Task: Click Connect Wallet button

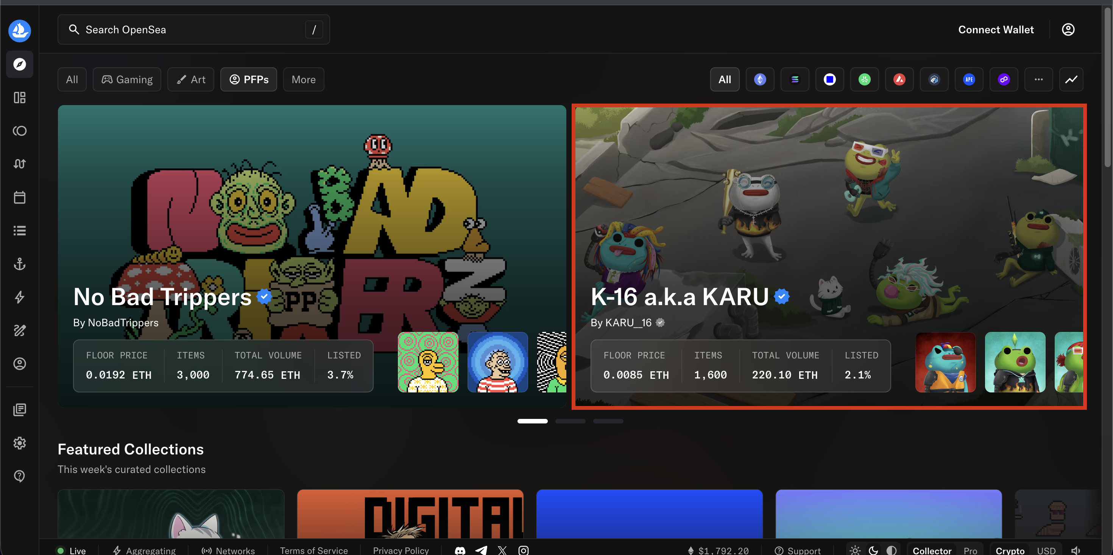Action: [x=996, y=29]
